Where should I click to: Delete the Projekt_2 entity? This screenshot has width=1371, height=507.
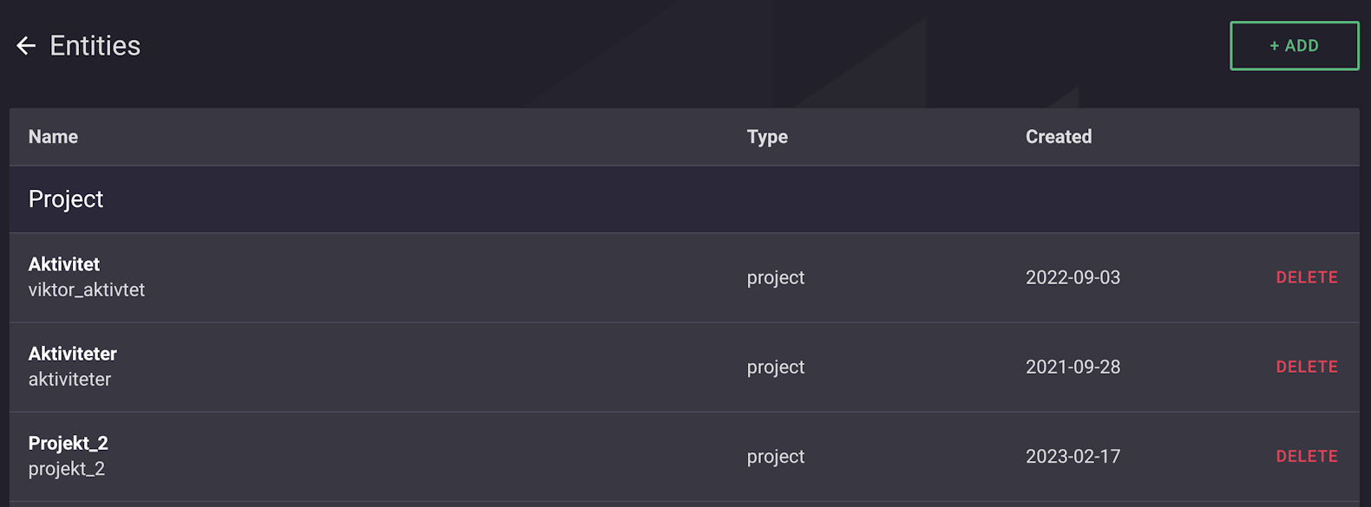click(1306, 456)
